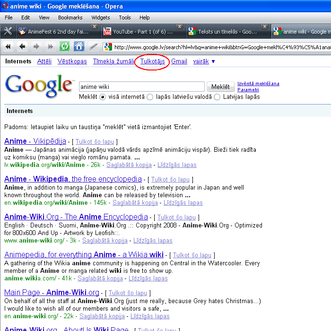Click the Google favicon in address bar
This screenshot has width=331, height=331.
click(x=108, y=47)
